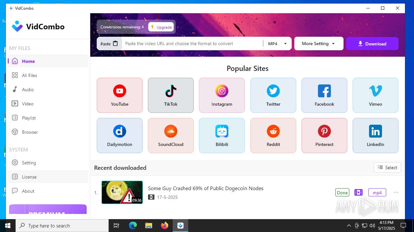The image size is (414, 232).
Task: Open the Browser section
Action: point(48,132)
